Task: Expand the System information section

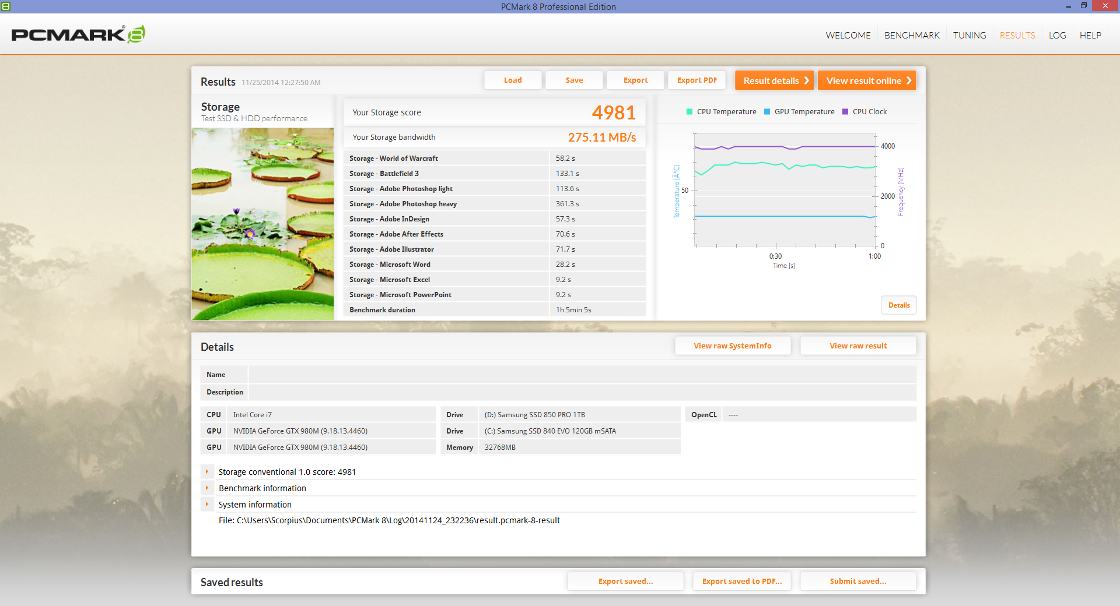Action: (206, 505)
